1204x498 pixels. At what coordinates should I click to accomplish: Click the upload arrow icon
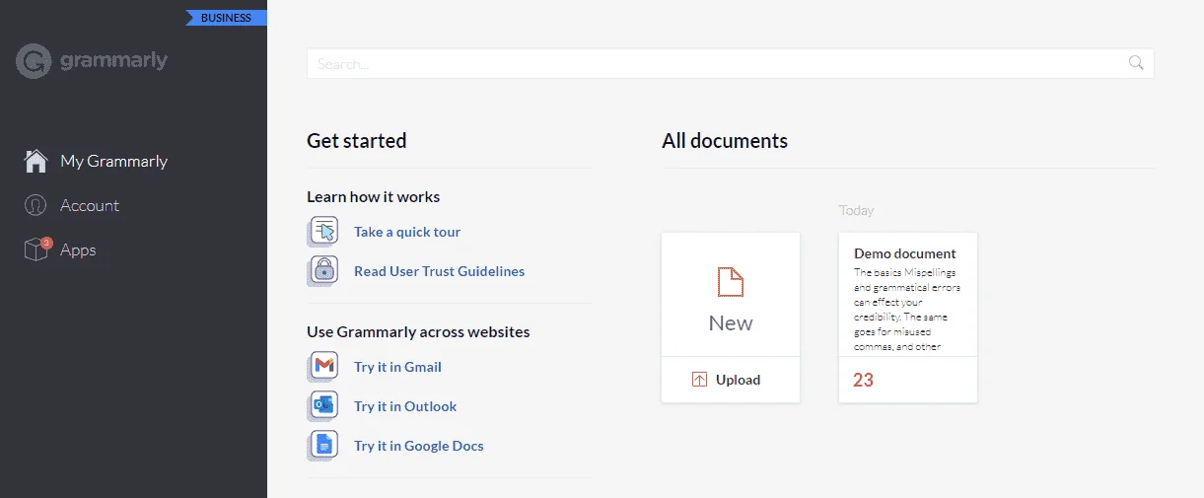(700, 380)
